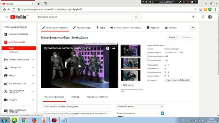Click the Сохранить button
219x123 pixels.
tap(186, 37)
